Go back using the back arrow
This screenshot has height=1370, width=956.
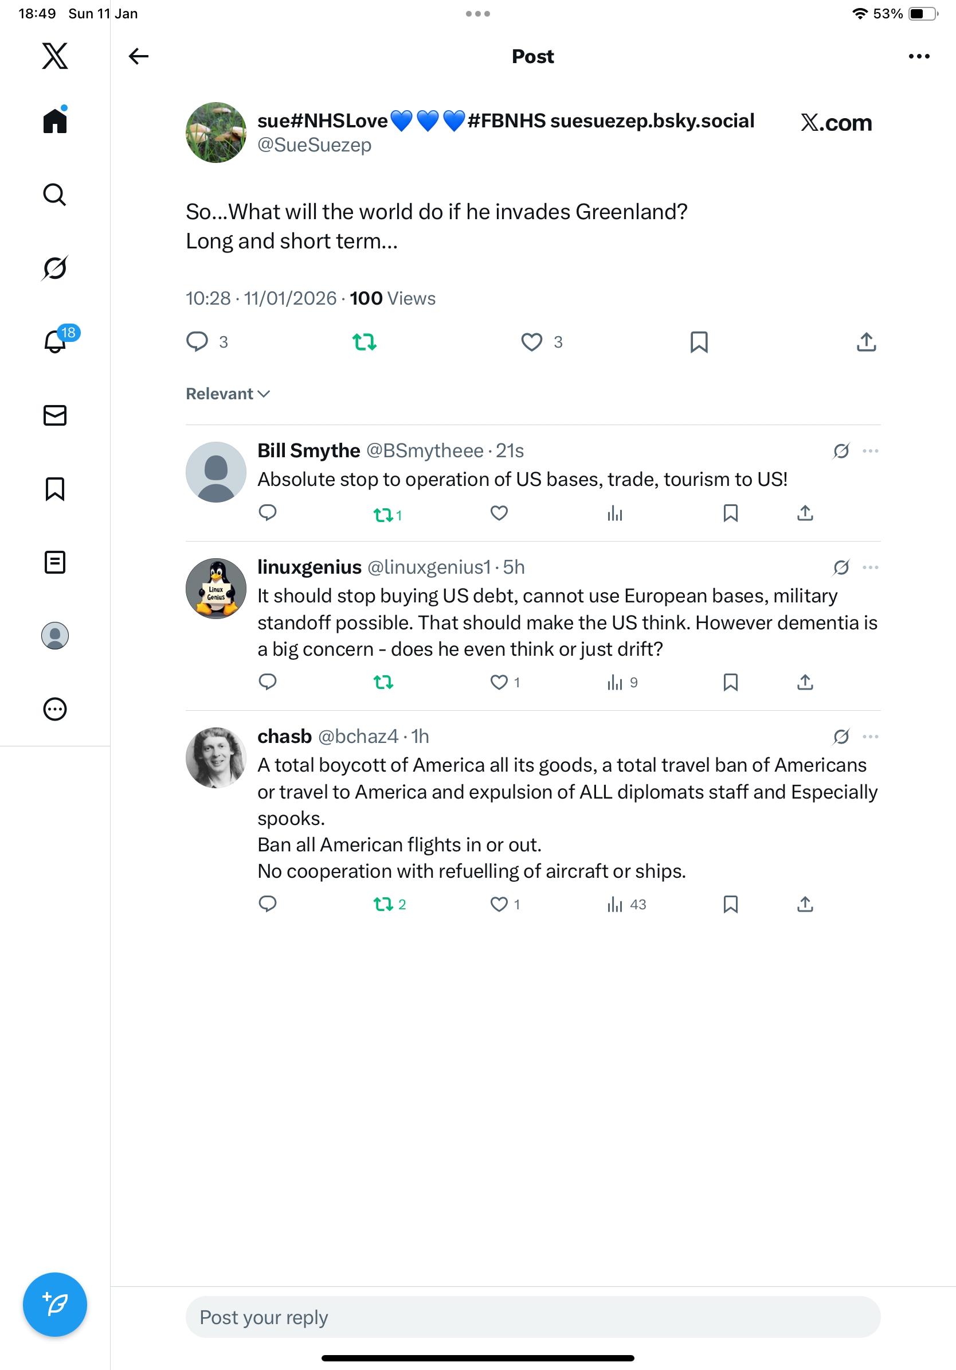(138, 56)
